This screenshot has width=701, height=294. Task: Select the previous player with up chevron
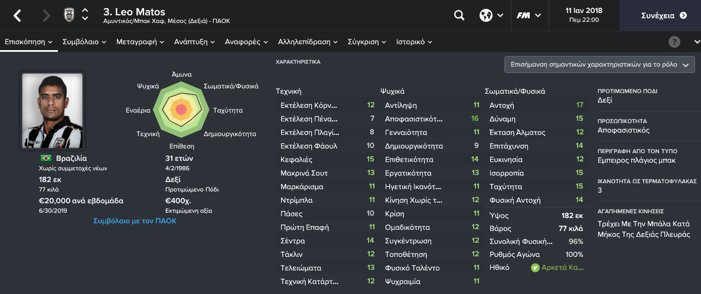point(85,11)
